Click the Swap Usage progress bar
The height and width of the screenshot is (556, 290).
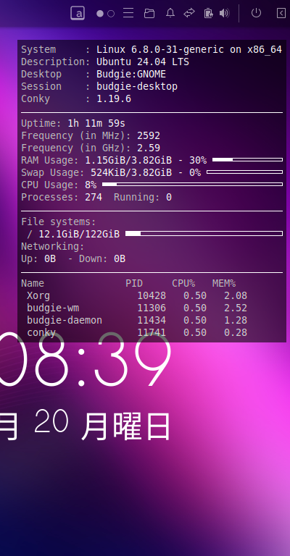pyautogui.click(x=244, y=172)
